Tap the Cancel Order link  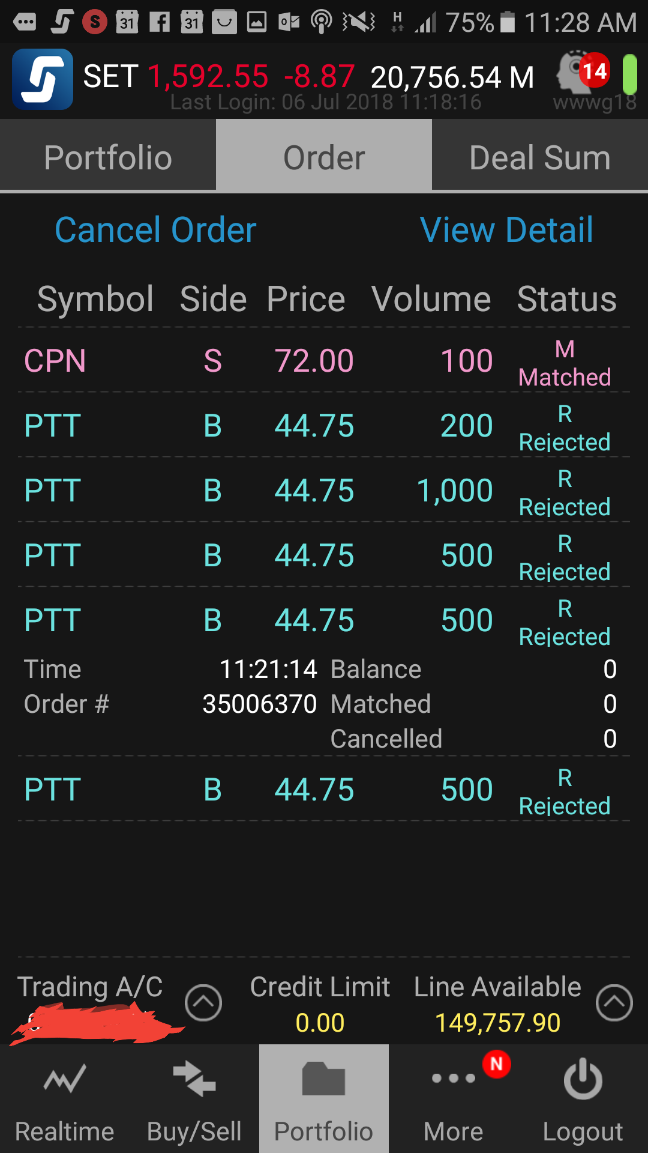coord(155,230)
